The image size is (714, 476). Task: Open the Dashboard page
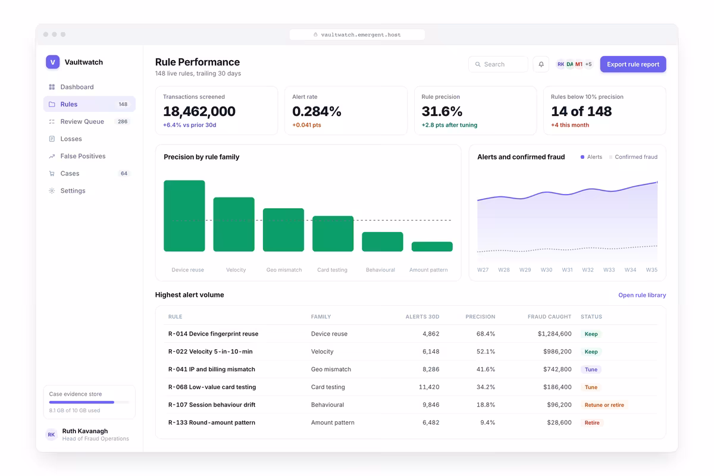pos(89,87)
